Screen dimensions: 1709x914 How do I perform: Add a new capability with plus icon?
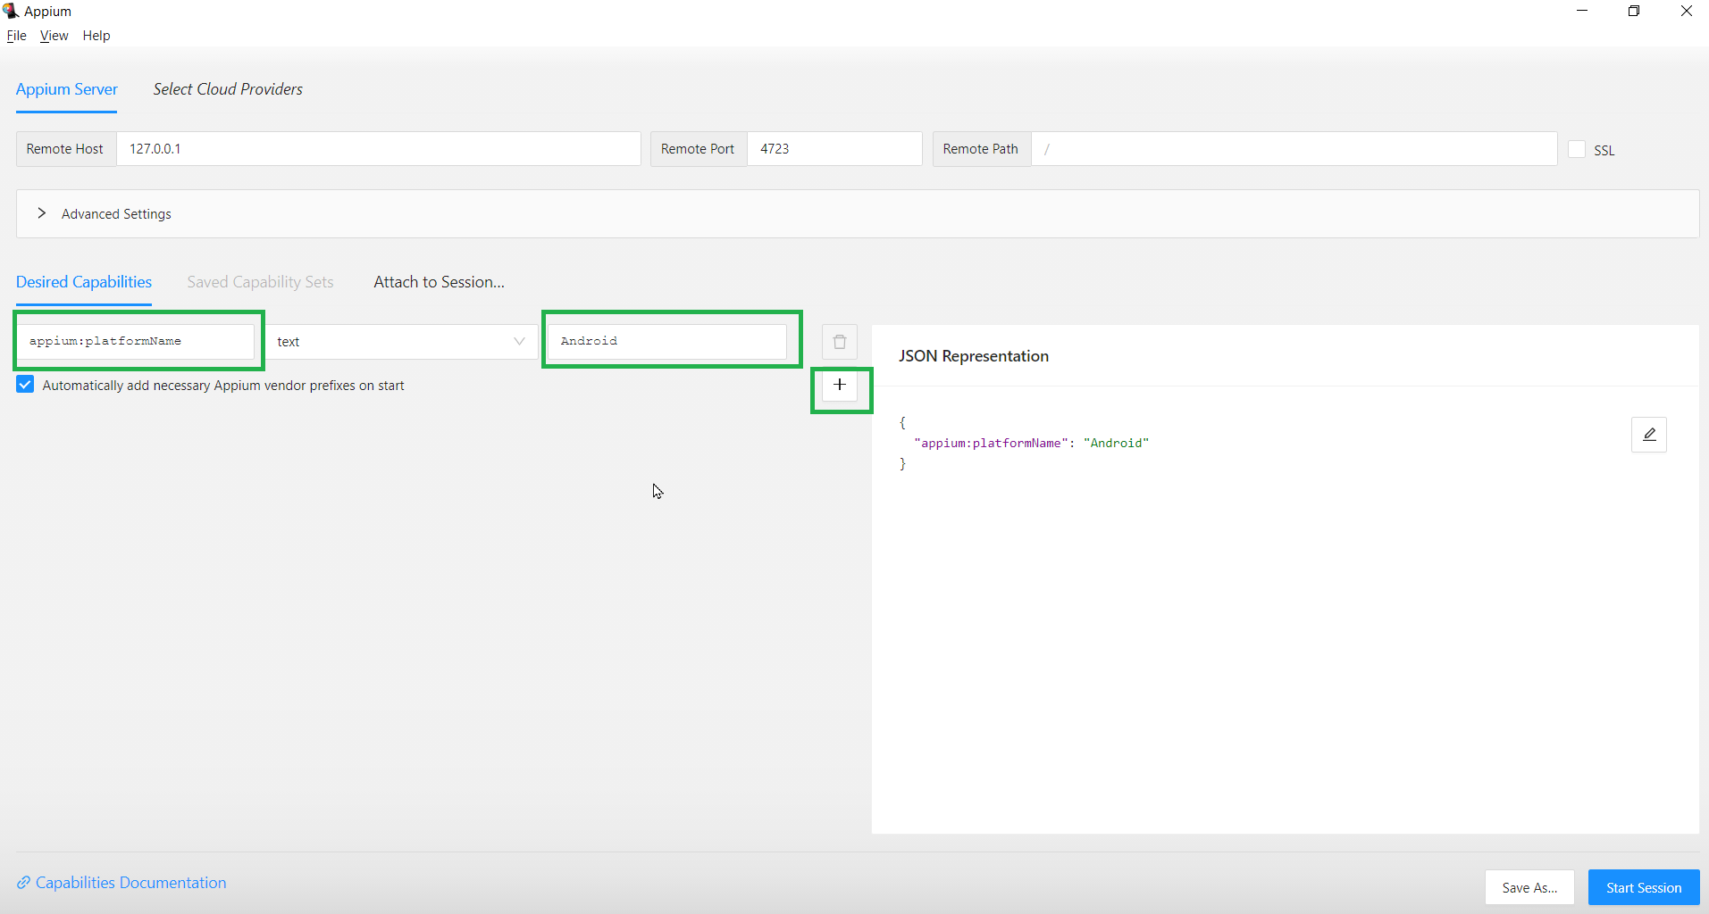click(x=839, y=385)
